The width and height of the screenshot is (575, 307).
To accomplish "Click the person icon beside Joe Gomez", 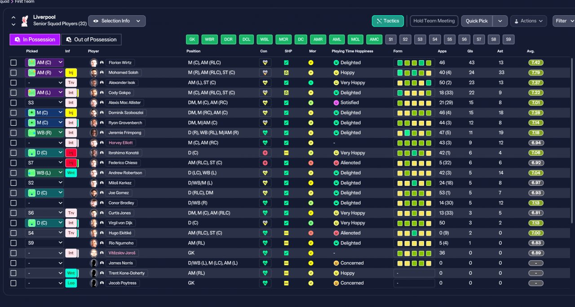I will tap(102, 193).
